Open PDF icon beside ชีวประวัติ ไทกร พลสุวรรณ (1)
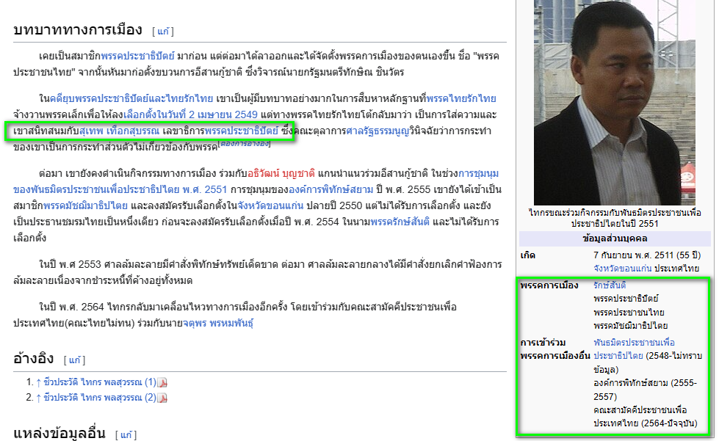Image resolution: width=719 pixels, height=441 pixels. [x=162, y=382]
